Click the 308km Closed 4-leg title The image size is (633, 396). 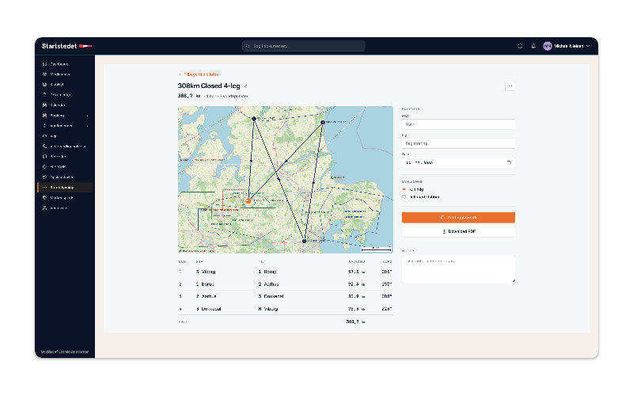[x=209, y=86]
